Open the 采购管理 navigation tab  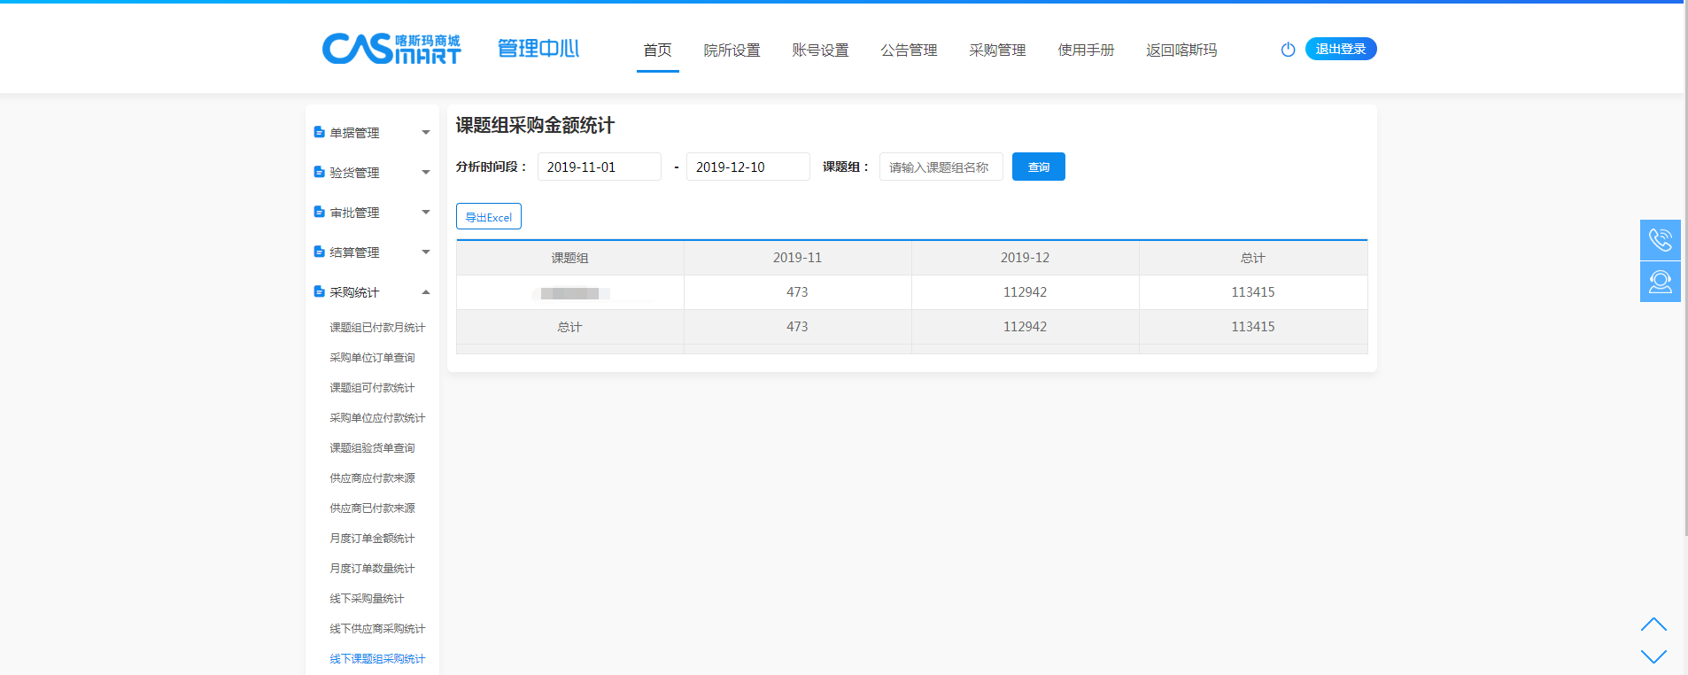tap(997, 50)
